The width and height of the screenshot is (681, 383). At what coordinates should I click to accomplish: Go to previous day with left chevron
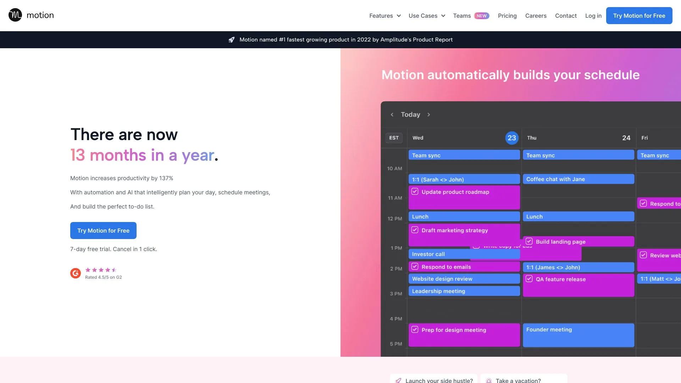pos(392,115)
